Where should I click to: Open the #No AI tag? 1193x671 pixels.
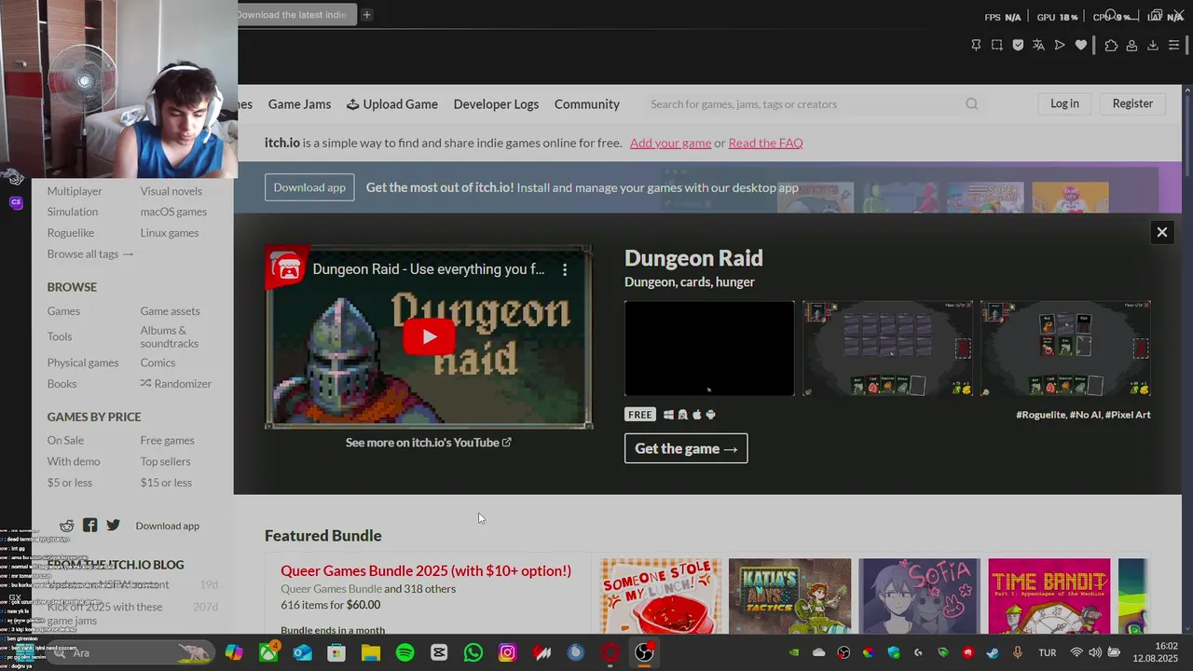pyautogui.click(x=1086, y=415)
